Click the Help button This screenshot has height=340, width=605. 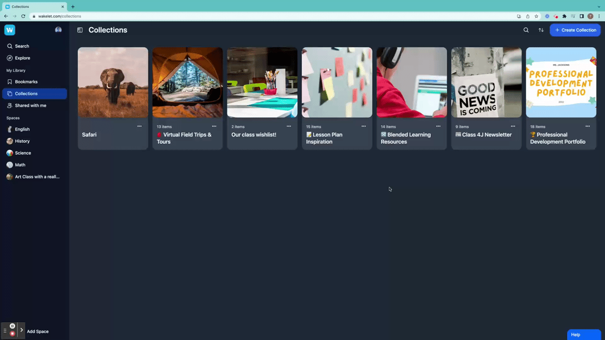coord(583,335)
